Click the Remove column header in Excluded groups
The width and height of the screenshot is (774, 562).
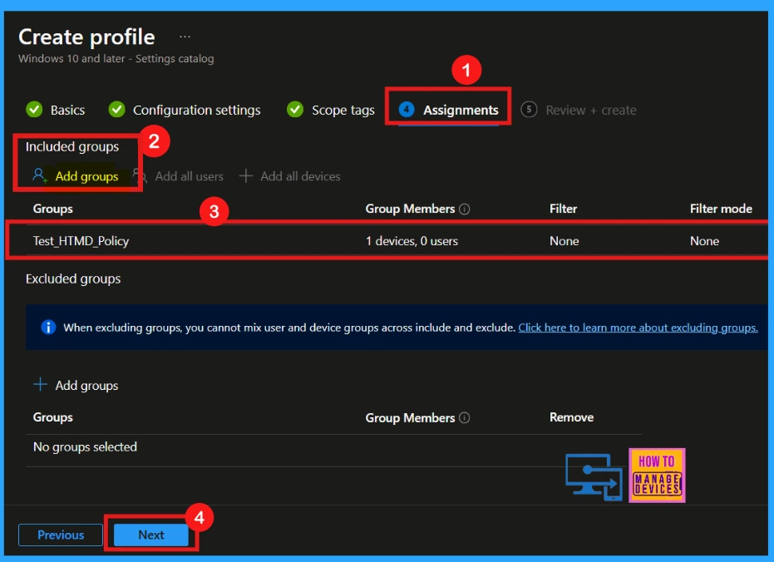point(572,417)
